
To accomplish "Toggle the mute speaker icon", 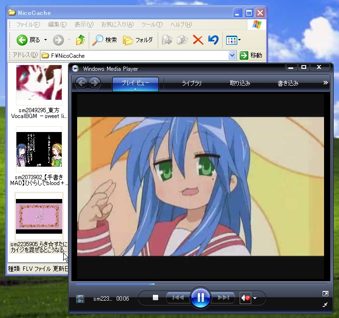I will [x=245, y=298].
